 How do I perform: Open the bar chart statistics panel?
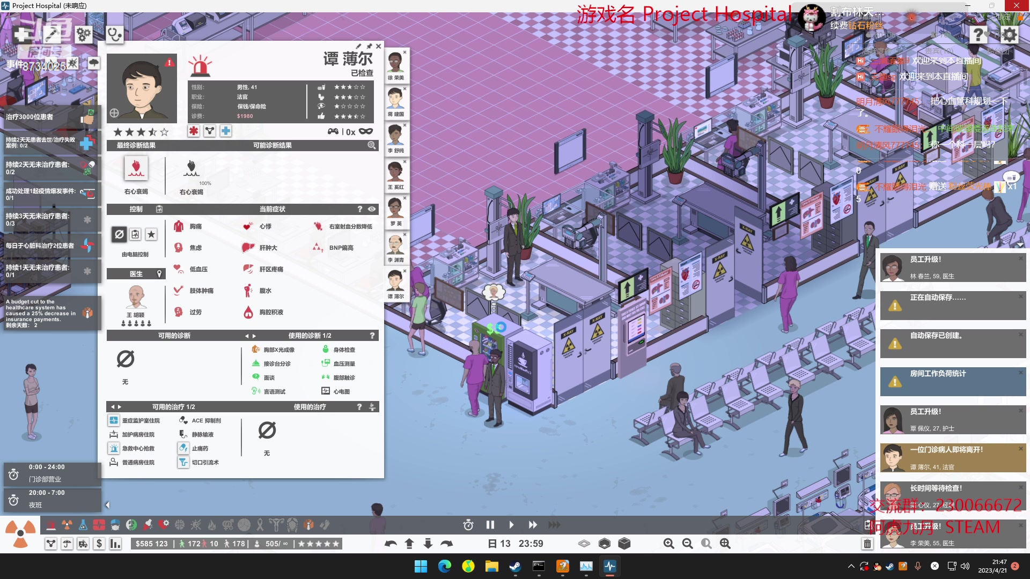click(115, 544)
